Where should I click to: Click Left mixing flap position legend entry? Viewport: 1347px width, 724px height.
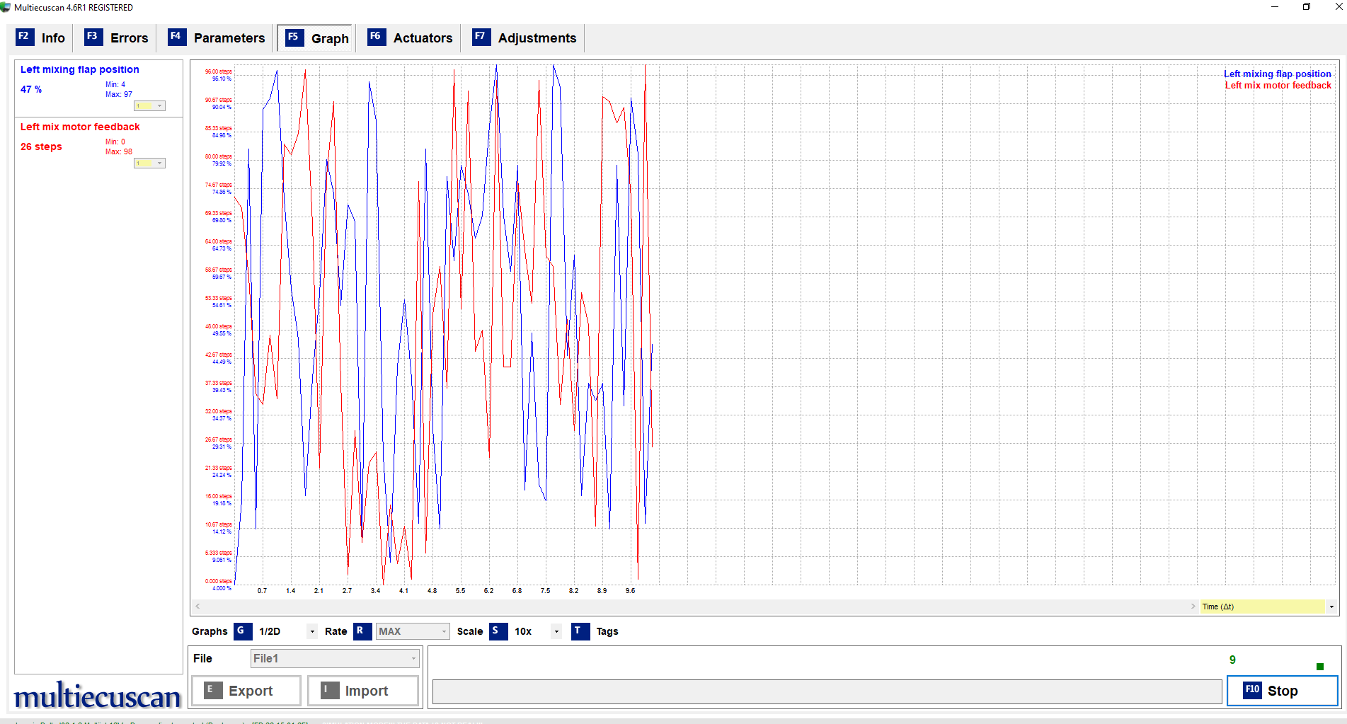1277,74
